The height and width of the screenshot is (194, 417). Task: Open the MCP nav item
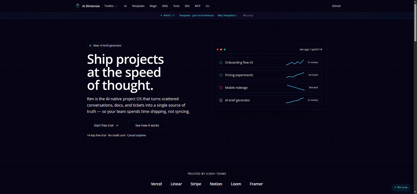[x=198, y=6]
